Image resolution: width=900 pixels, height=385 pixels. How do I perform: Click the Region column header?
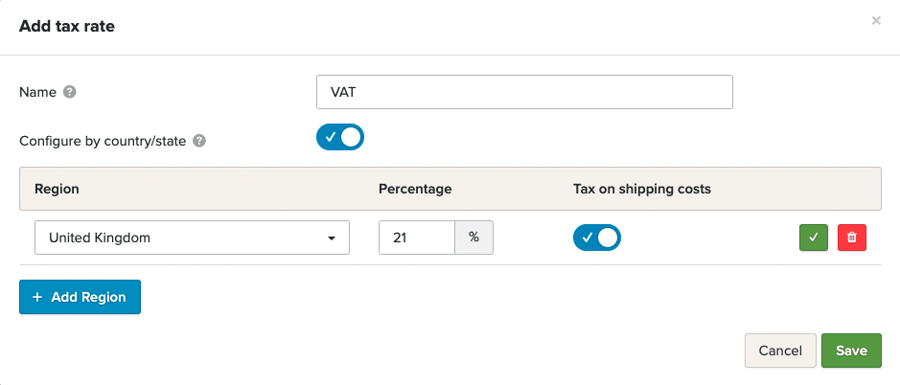coord(57,189)
